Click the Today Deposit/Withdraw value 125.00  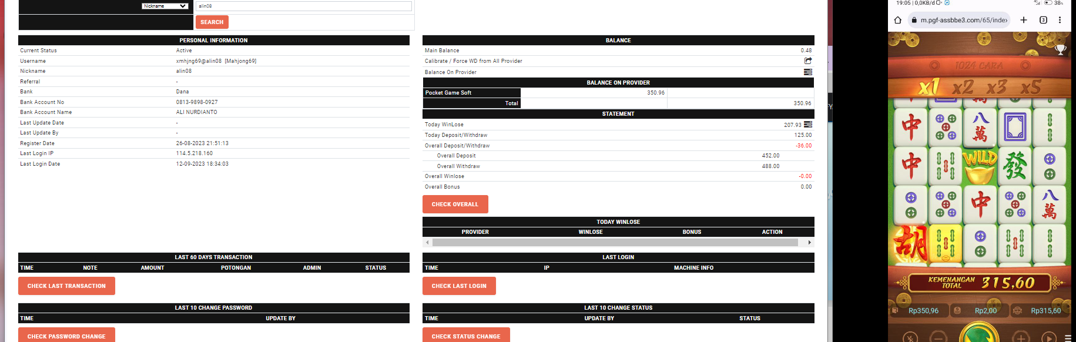pos(803,135)
